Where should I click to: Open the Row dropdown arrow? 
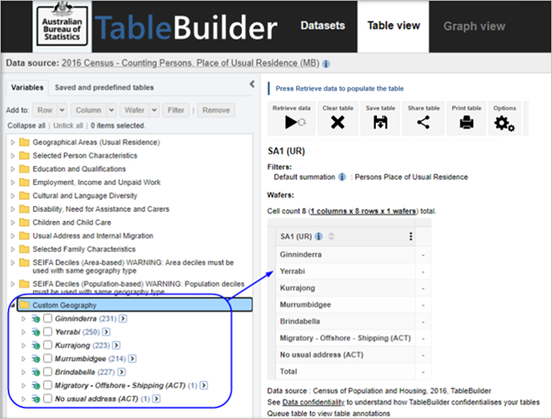pyautogui.click(x=62, y=110)
